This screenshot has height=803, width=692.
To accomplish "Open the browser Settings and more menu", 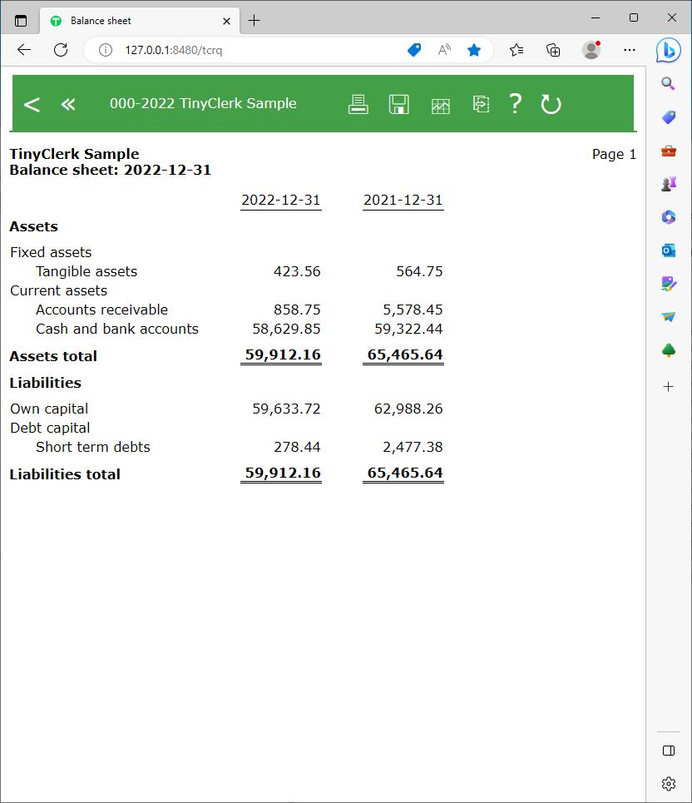I will 630,50.
